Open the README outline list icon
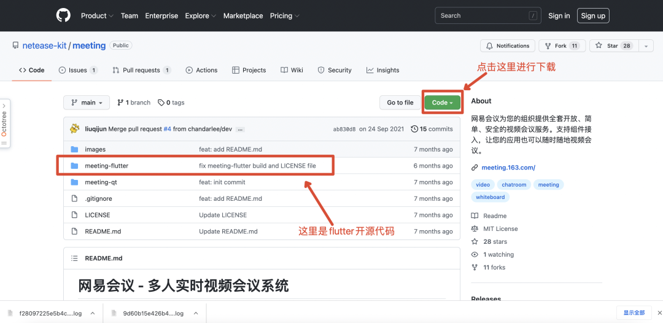The height and width of the screenshot is (323, 663). tap(74, 258)
